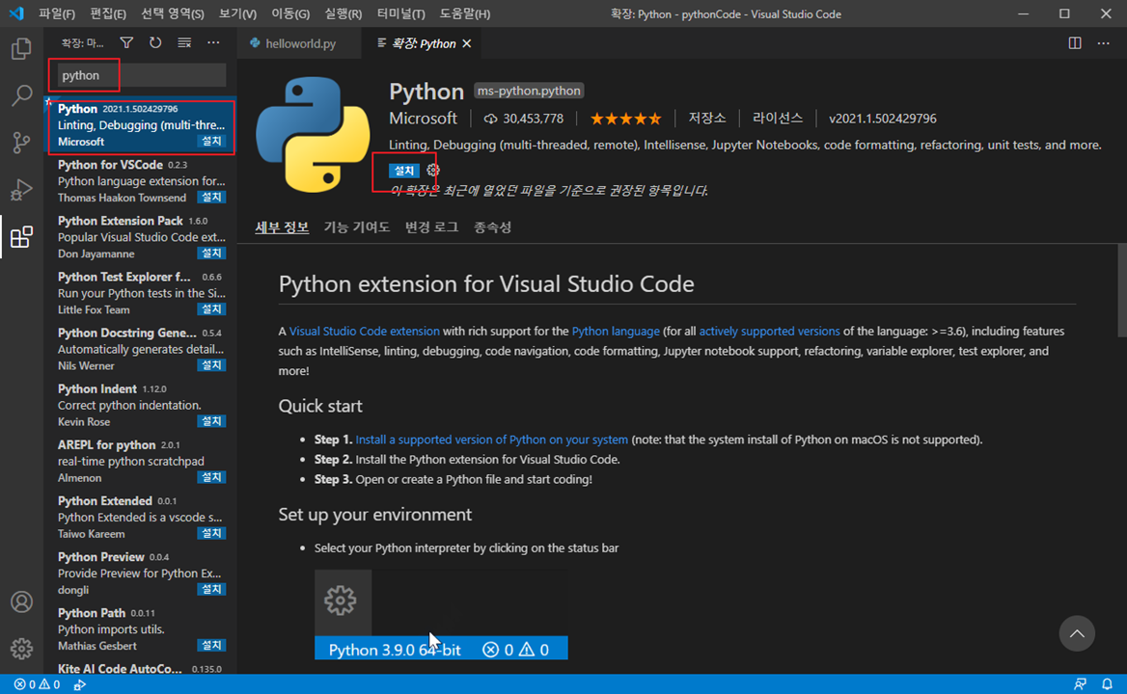Select Microsoft Python extension in results list
The image size is (1127, 694).
(x=141, y=125)
